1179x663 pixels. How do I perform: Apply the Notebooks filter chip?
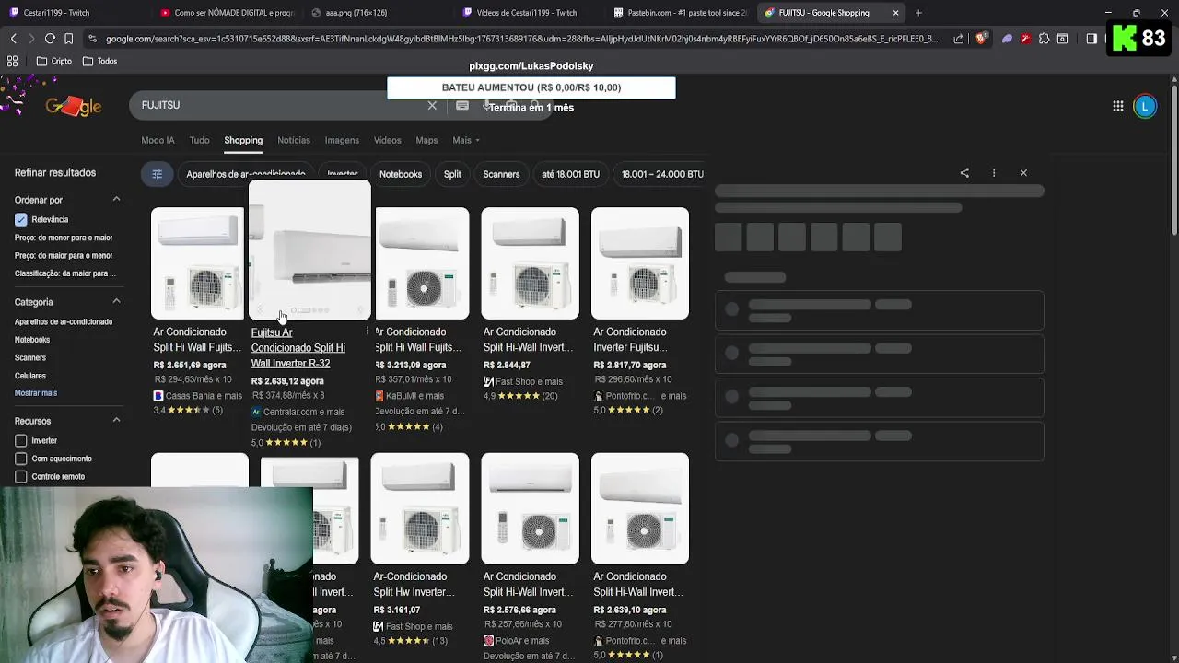(401, 174)
